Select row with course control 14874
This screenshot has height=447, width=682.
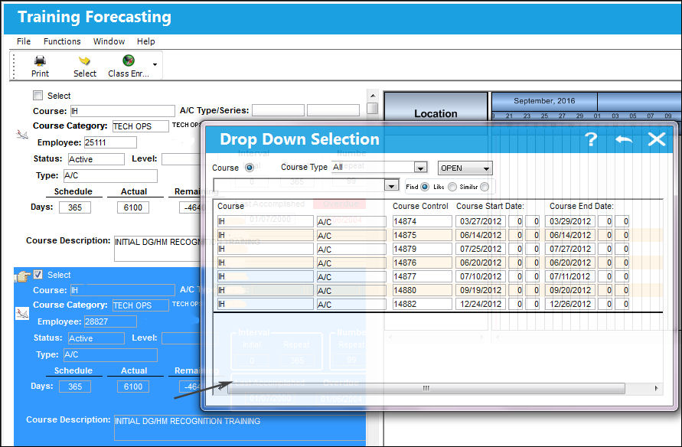click(x=423, y=221)
